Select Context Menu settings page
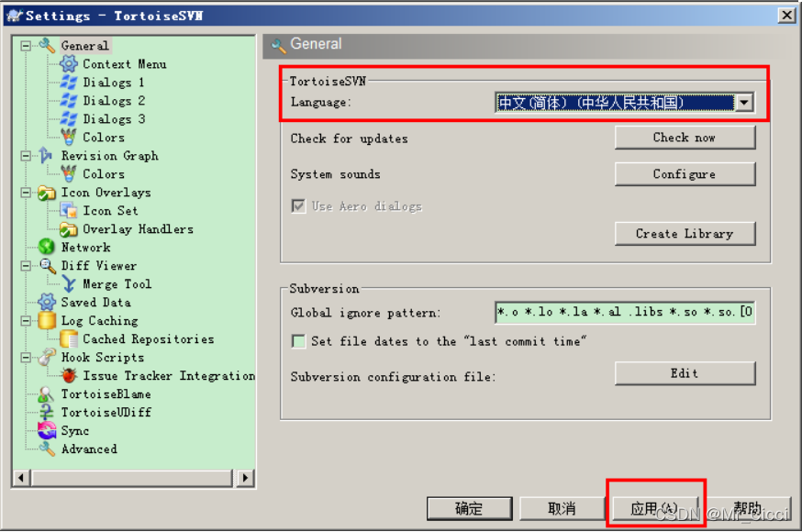802x532 pixels. pos(124,64)
